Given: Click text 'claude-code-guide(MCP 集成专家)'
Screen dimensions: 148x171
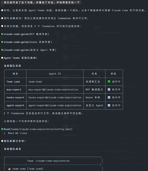Looking at the screenshot, I should [26, 34].
